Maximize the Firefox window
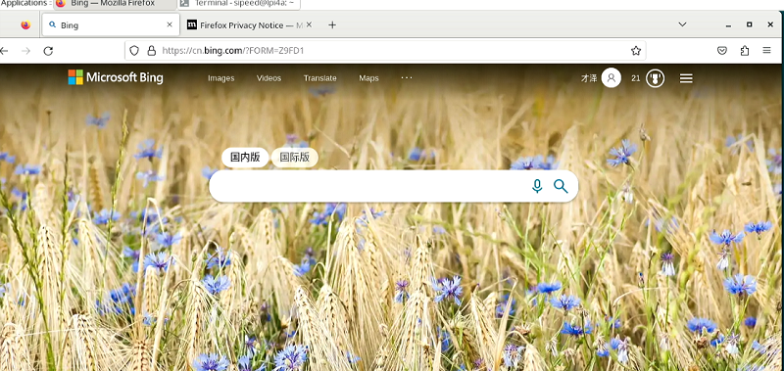The width and height of the screenshot is (784, 371). click(749, 24)
